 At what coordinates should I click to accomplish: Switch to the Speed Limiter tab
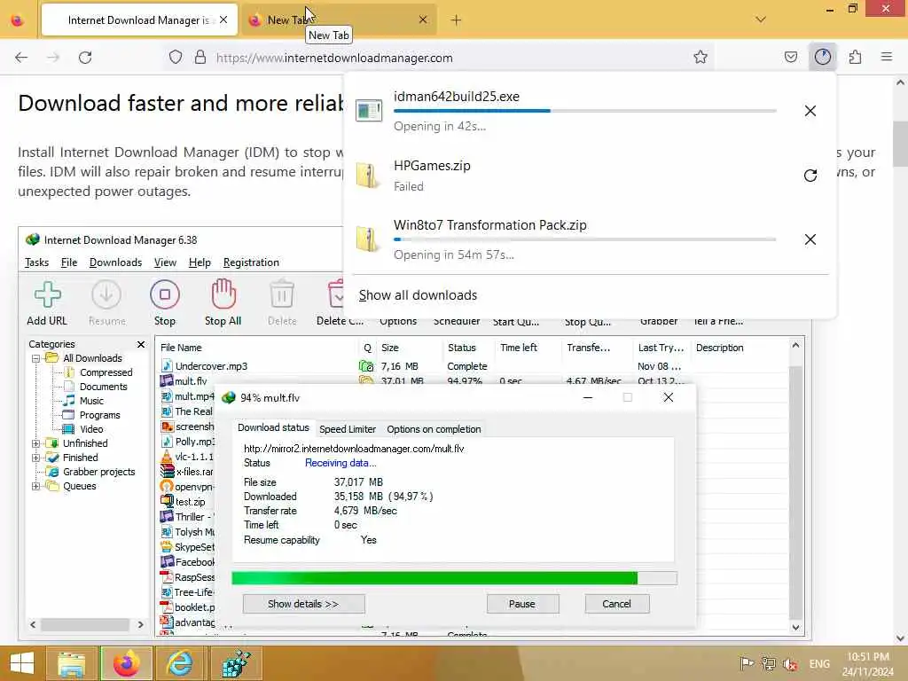[348, 429]
